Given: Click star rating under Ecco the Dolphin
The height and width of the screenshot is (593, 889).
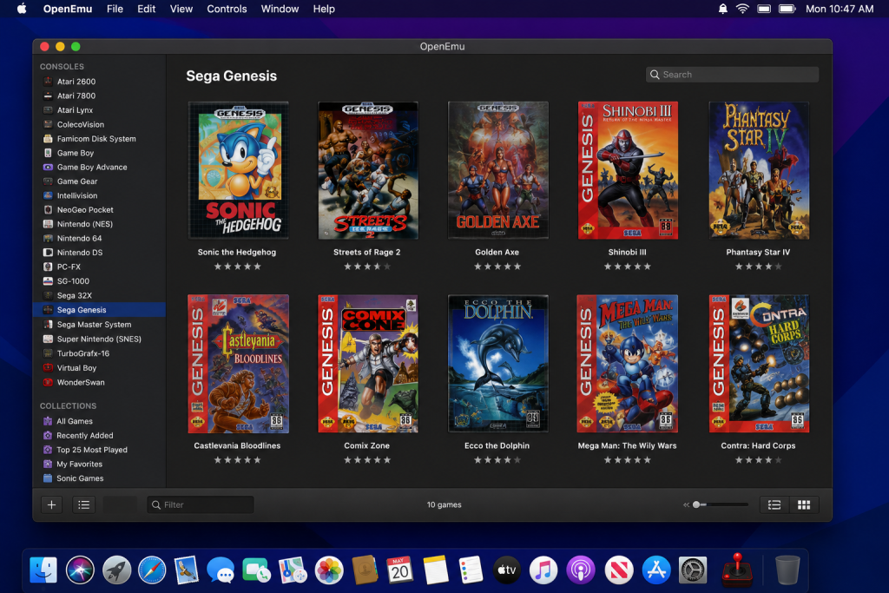Looking at the screenshot, I should click(x=497, y=460).
